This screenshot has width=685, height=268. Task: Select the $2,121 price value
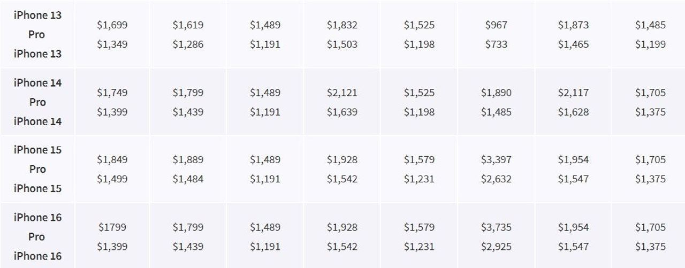coord(342,93)
